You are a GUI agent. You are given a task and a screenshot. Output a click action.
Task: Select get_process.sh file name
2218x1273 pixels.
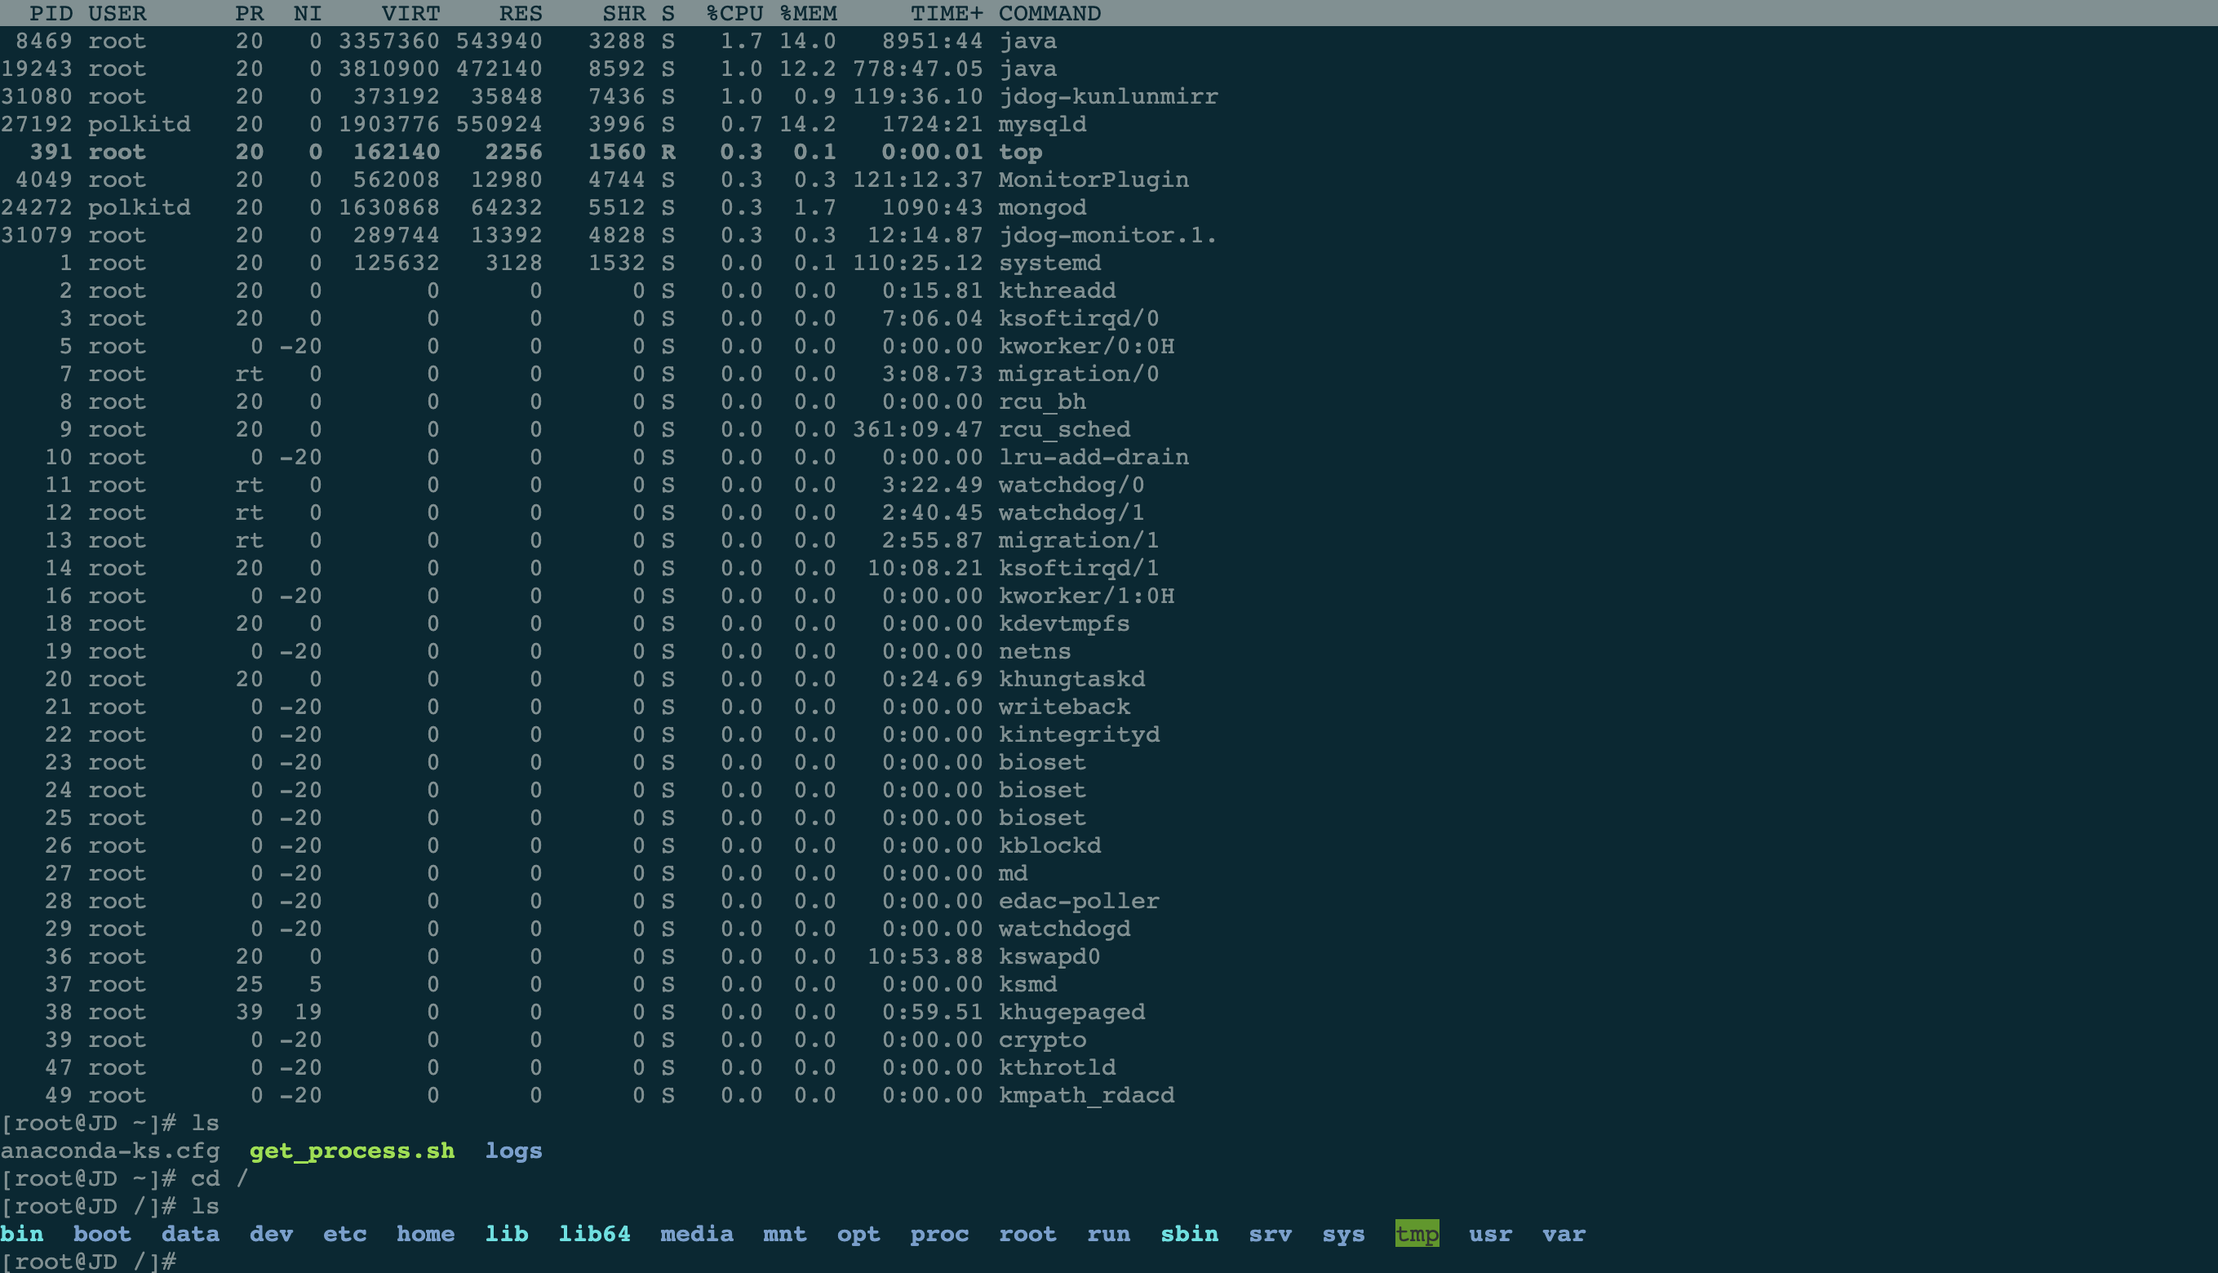click(352, 1151)
